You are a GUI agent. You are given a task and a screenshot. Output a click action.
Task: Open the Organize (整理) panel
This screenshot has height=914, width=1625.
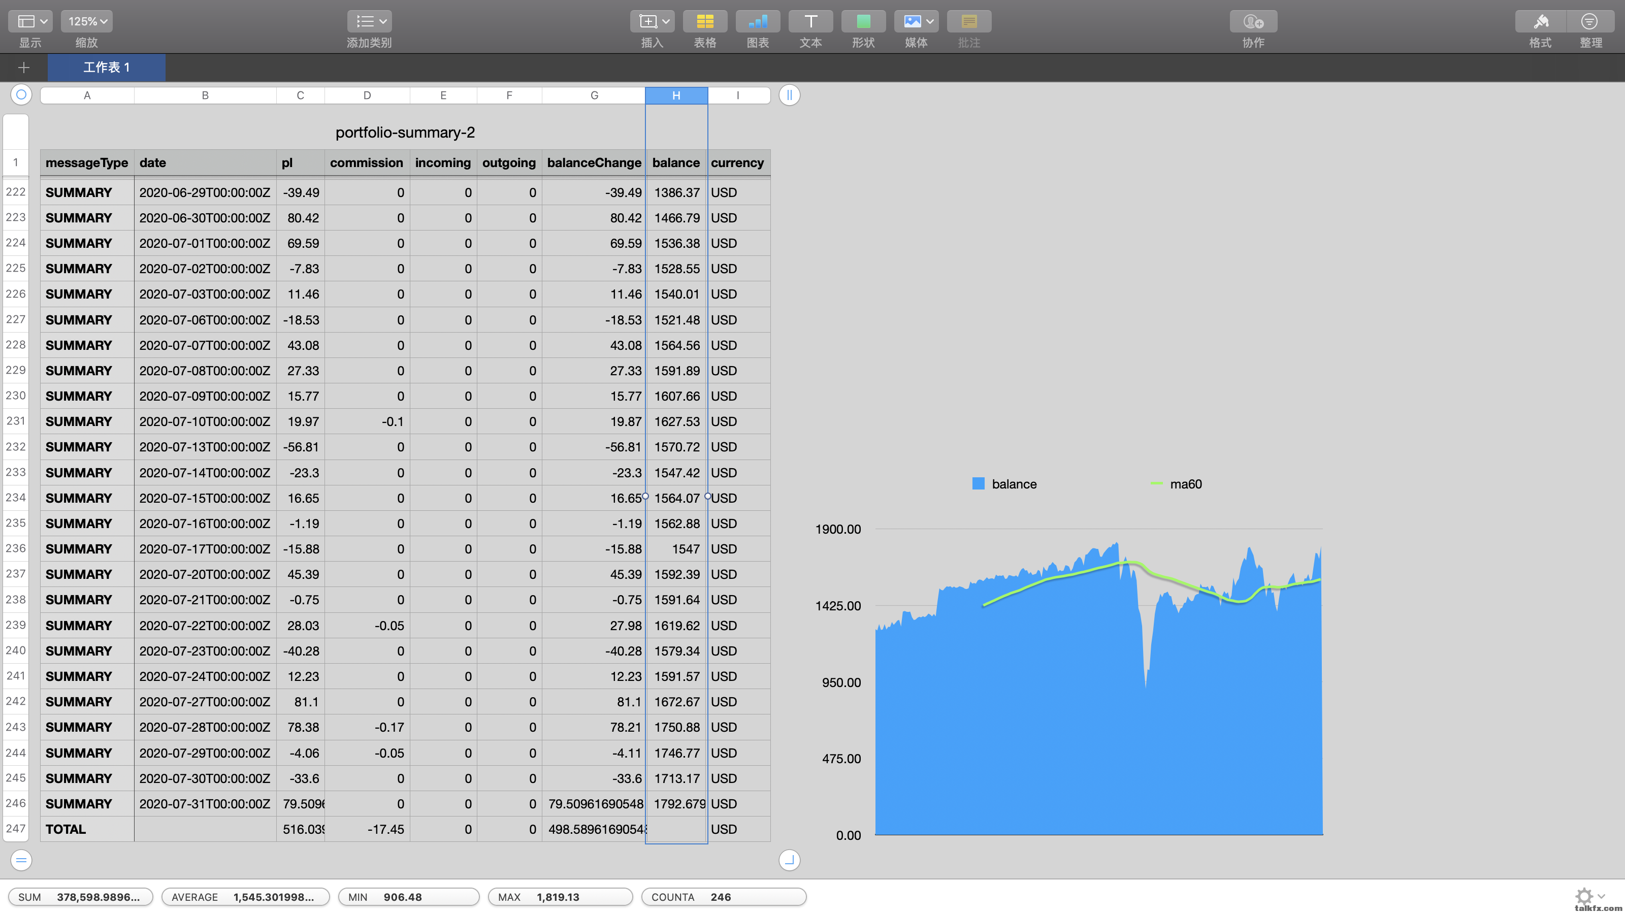pos(1590,21)
